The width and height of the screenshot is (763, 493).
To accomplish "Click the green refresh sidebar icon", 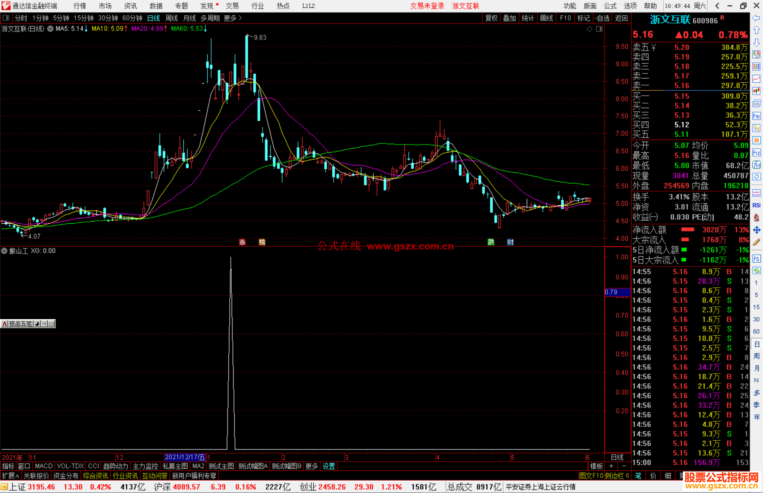I will [x=756, y=271].
